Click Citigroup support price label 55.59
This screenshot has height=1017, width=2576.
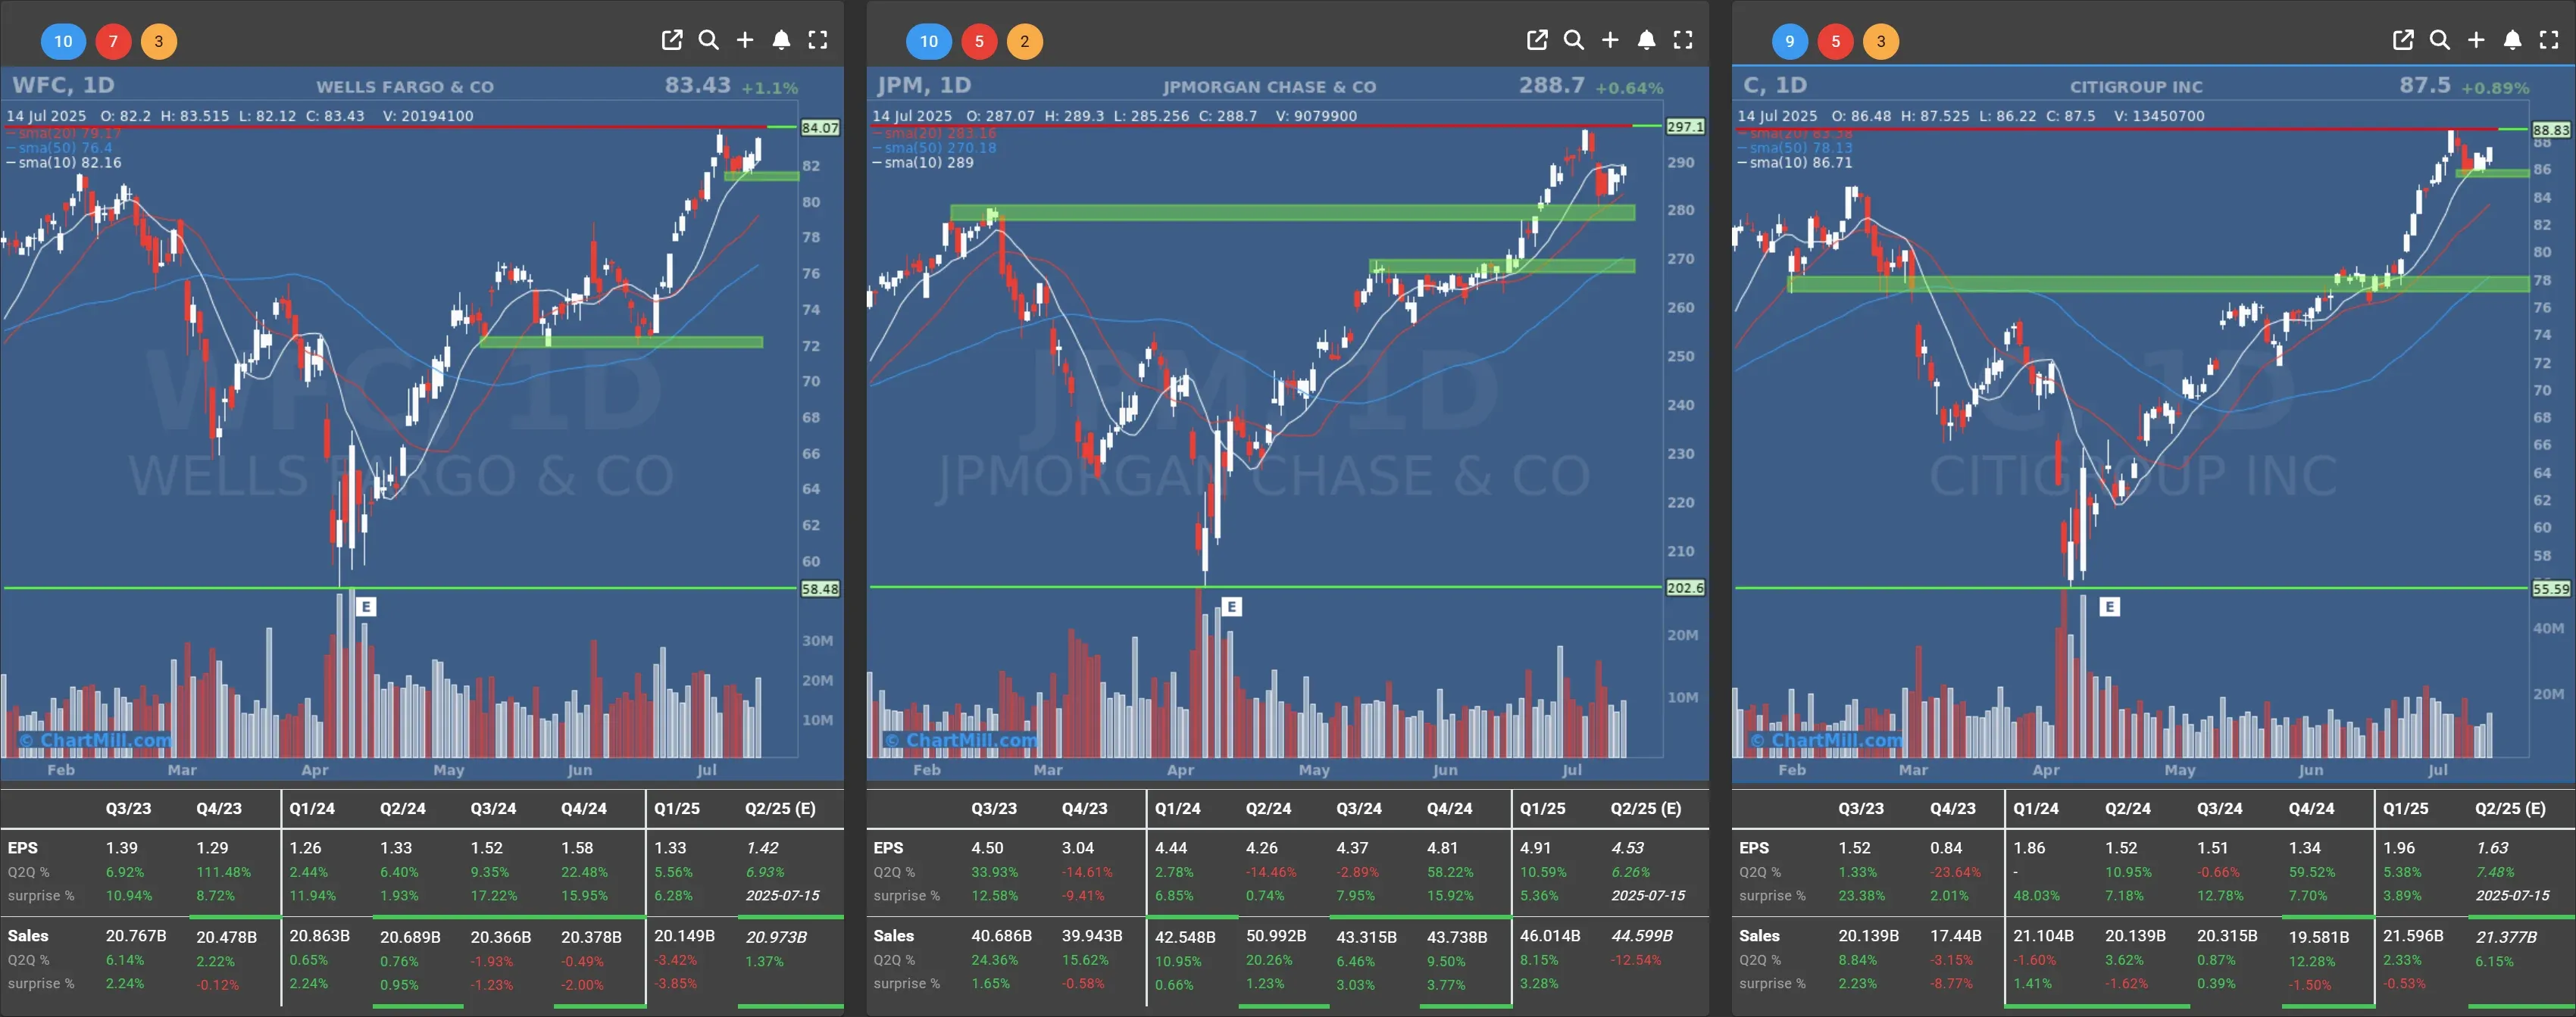(2551, 589)
